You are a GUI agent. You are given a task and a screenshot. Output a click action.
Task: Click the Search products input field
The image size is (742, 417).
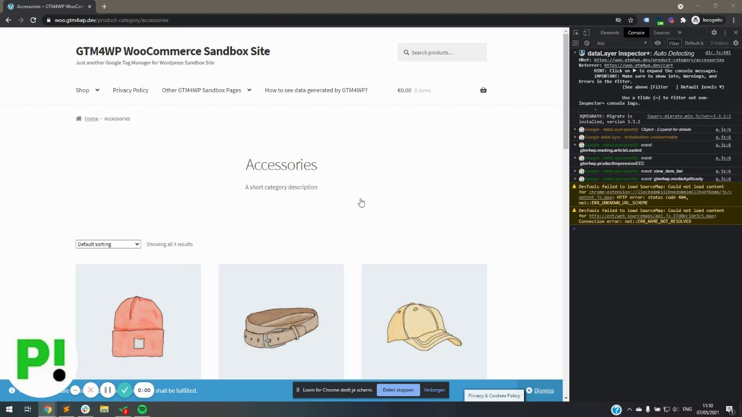click(x=442, y=52)
